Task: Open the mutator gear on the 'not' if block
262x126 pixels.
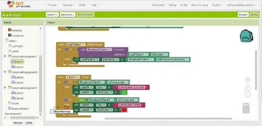Action: click(x=66, y=100)
